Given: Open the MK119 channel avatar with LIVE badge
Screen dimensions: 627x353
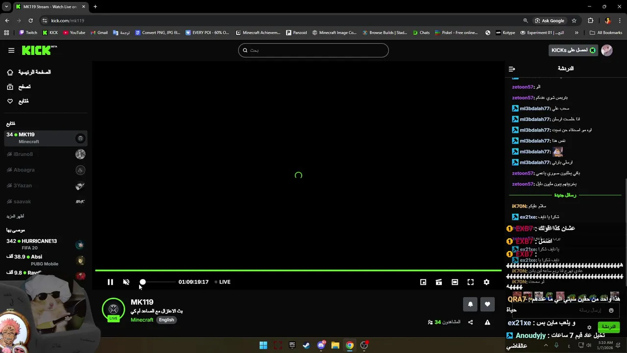Looking at the screenshot, I should click(x=113, y=310).
